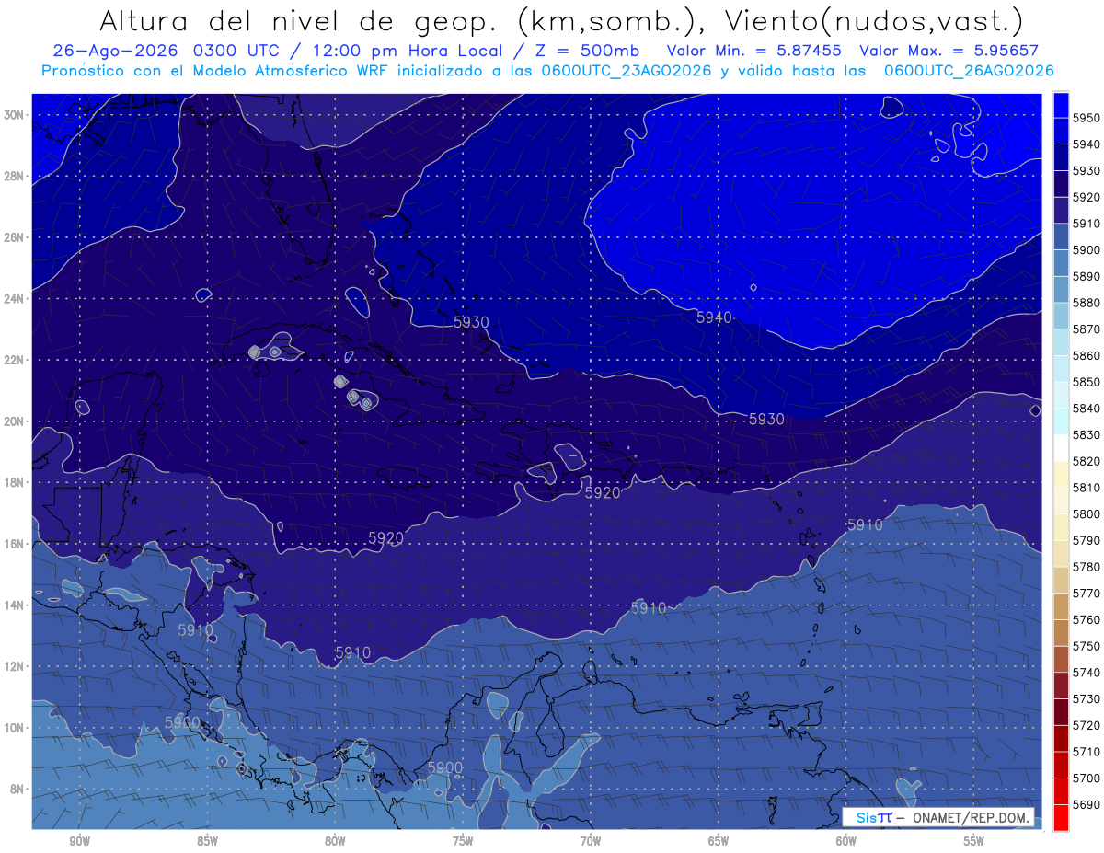Click the 5940 contour label on the map
This screenshot has height=853, width=1104.
tap(714, 317)
